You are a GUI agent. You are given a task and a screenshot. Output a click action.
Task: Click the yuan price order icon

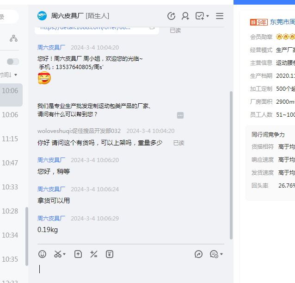[110, 254]
